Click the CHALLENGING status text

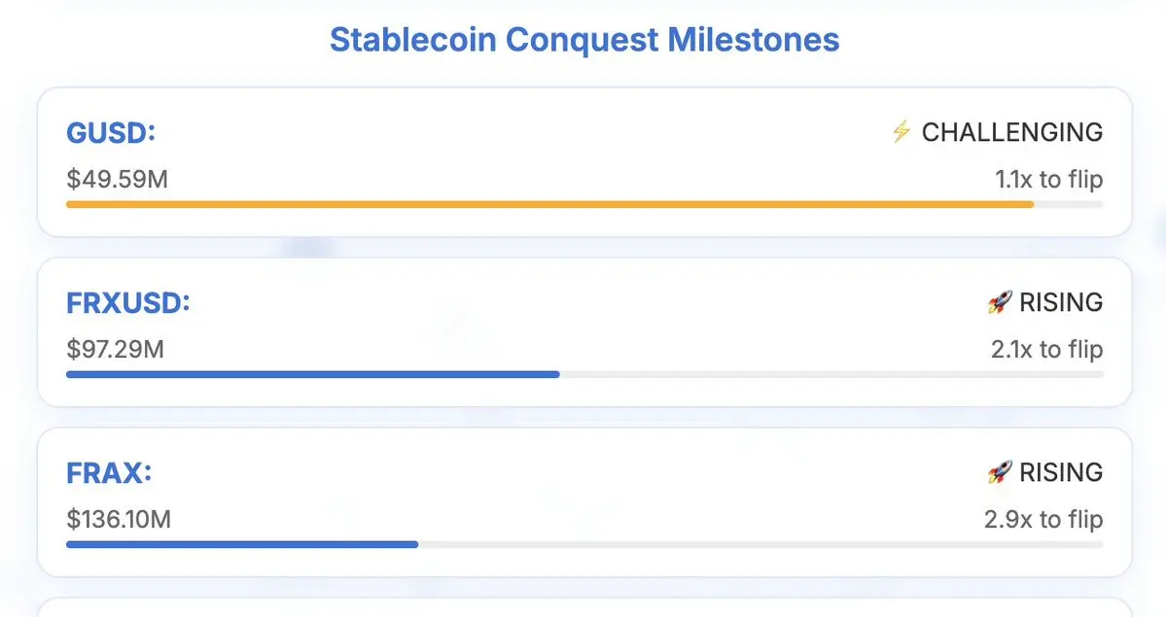(x=1012, y=132)
